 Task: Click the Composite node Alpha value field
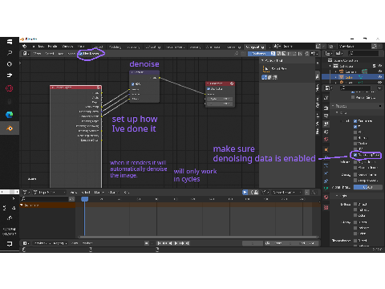click(x=220, y=99)
